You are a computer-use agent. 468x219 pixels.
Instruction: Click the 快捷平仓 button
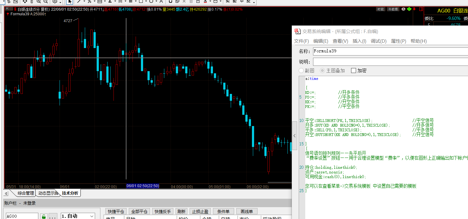116,212
